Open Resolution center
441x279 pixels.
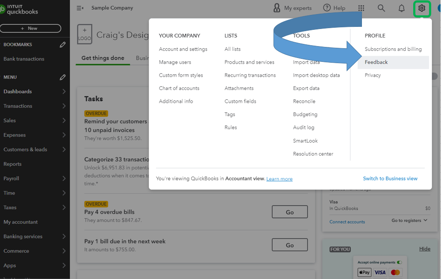click(313, 154)
